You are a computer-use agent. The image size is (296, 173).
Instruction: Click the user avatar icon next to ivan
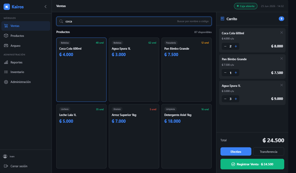pos(5,156)
